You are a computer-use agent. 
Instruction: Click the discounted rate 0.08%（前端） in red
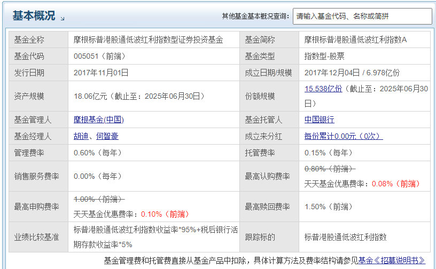[x=396, y=184]
